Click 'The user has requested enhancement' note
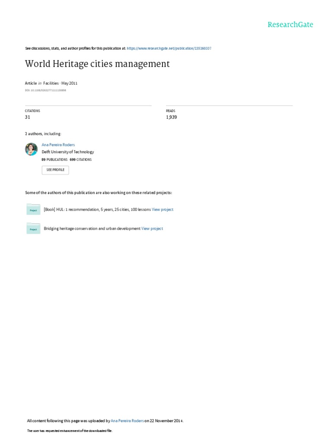The width and height of the screenshot is (332, 443). pyautogui.click(x=70, y=431)
